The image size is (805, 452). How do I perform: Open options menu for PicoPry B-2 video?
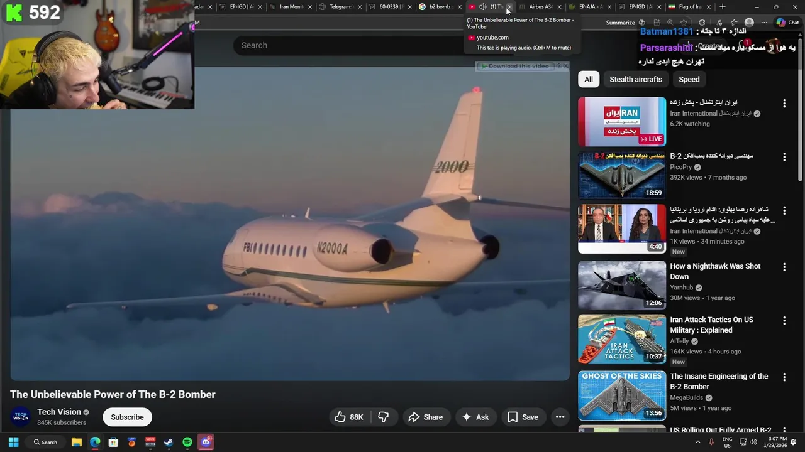(x=784, y=156)
